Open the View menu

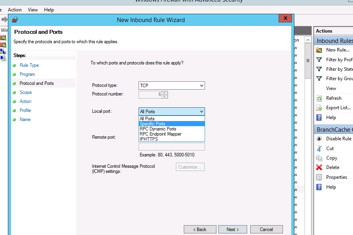33,9
